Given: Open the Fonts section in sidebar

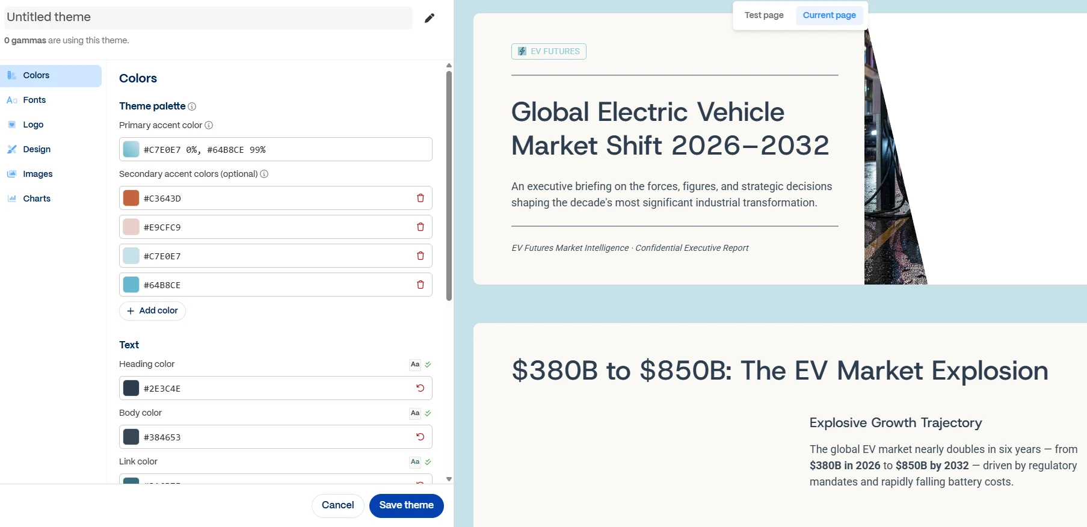Looking at the screenshot, I should coord(51,100).
